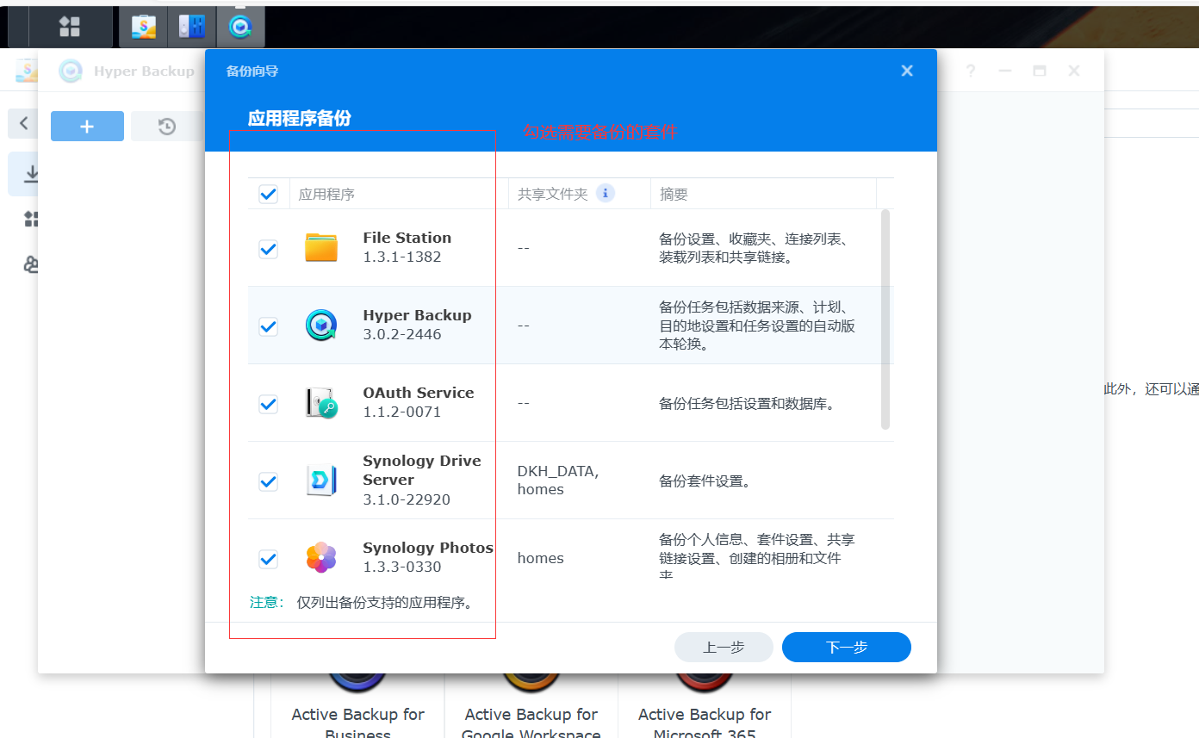Click the plus button to create backup task
This screenshot has height=738, width=1199.
tap(87, 127)
